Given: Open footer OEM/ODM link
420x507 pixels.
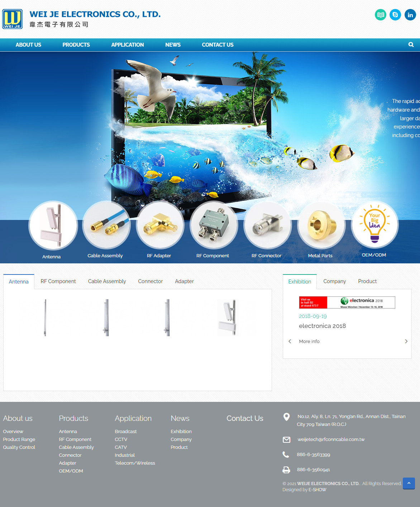Looking at the screenshot, I should 71,471.
